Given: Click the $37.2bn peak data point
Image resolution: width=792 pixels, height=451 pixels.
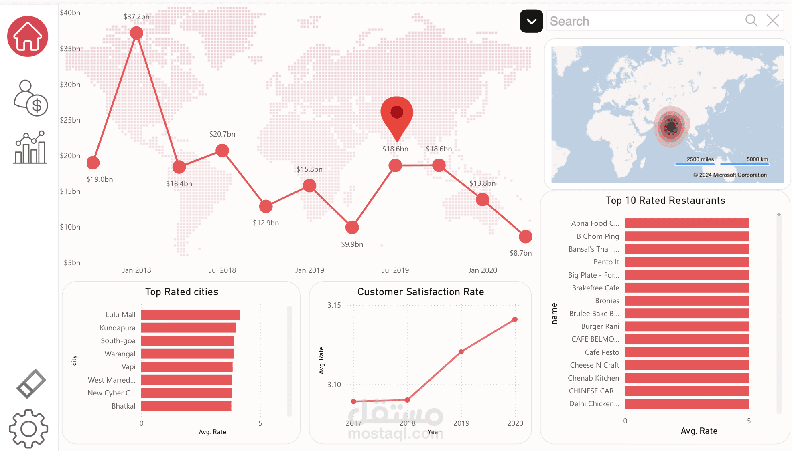Looking at the screenshot, I should pyautogui.click(x=136, y=33).
